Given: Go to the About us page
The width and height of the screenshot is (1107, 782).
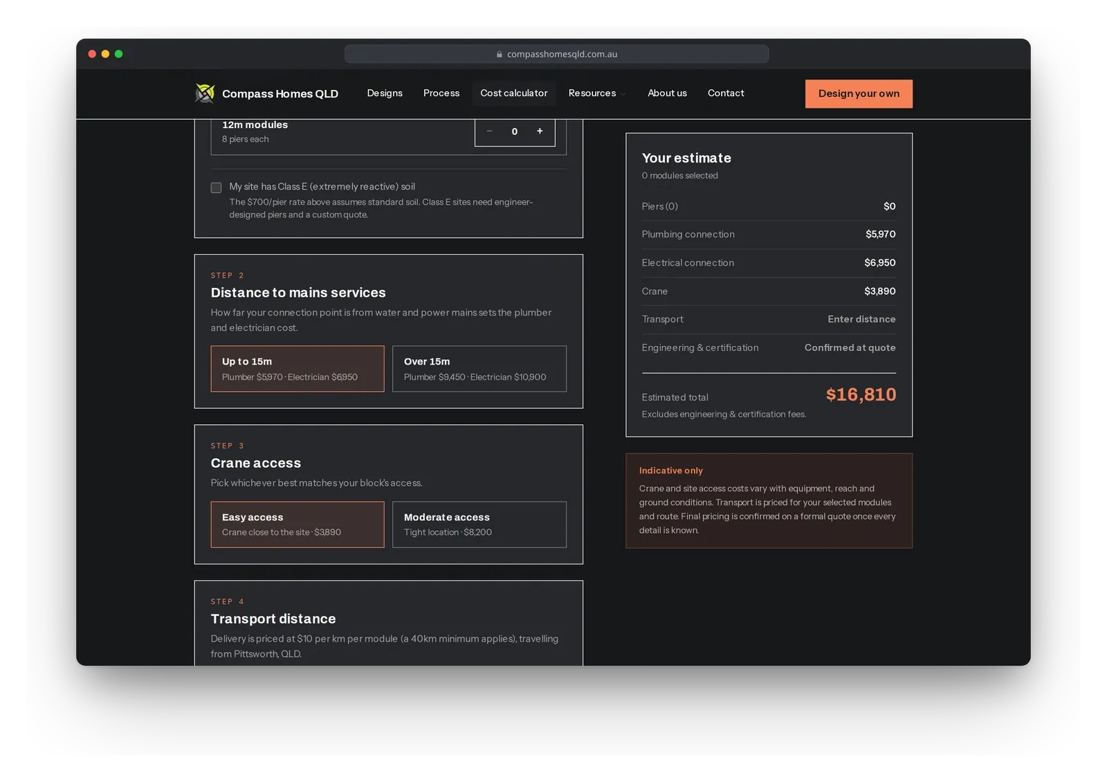Looking at the screenshot, I should click(667, 93).
